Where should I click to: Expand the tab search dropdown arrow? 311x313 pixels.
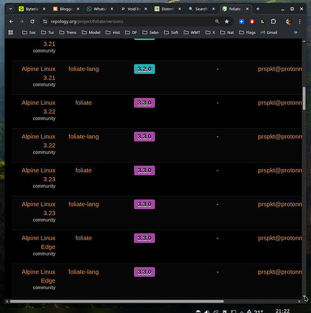11,9
